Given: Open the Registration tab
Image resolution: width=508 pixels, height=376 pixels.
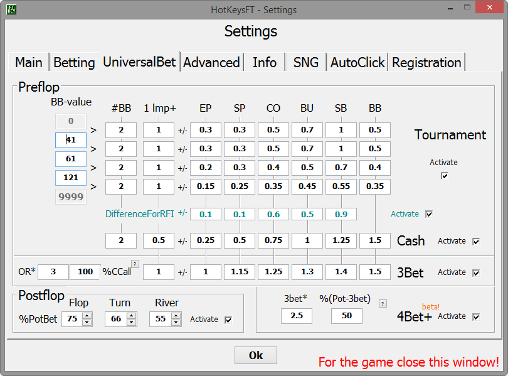Looking at the screenshot, I should pyautogui.click(x=426, y=62).
